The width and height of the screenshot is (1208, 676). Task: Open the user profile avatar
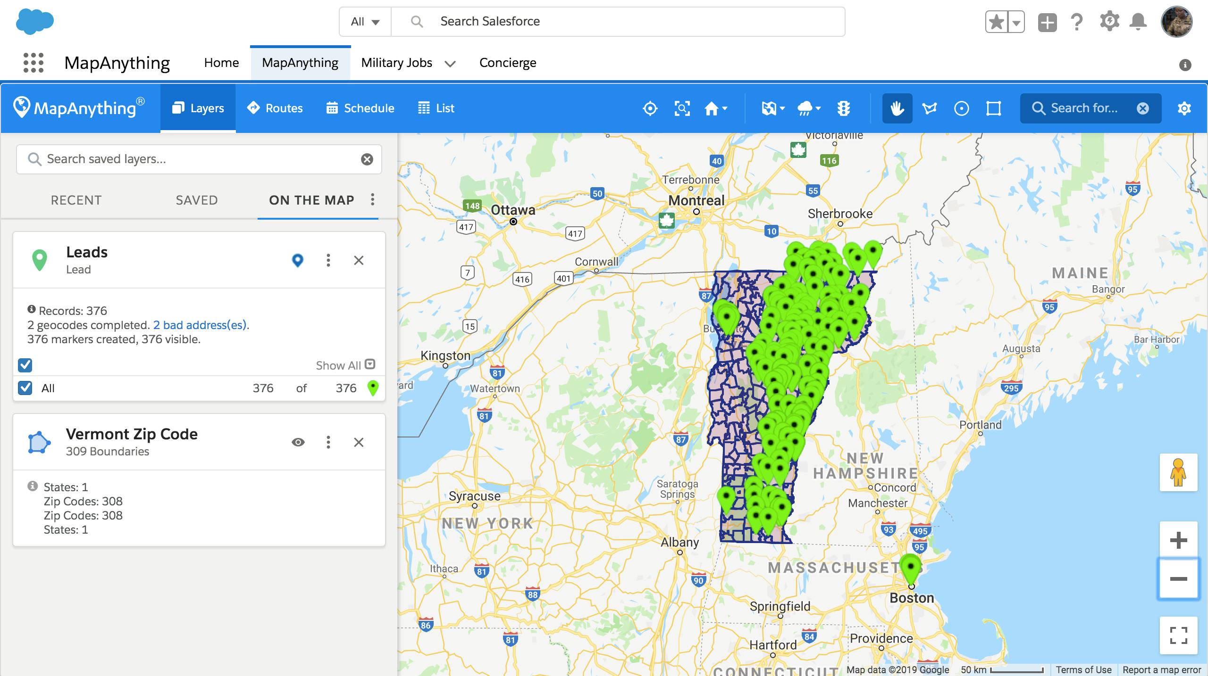tap(1176, 22)
